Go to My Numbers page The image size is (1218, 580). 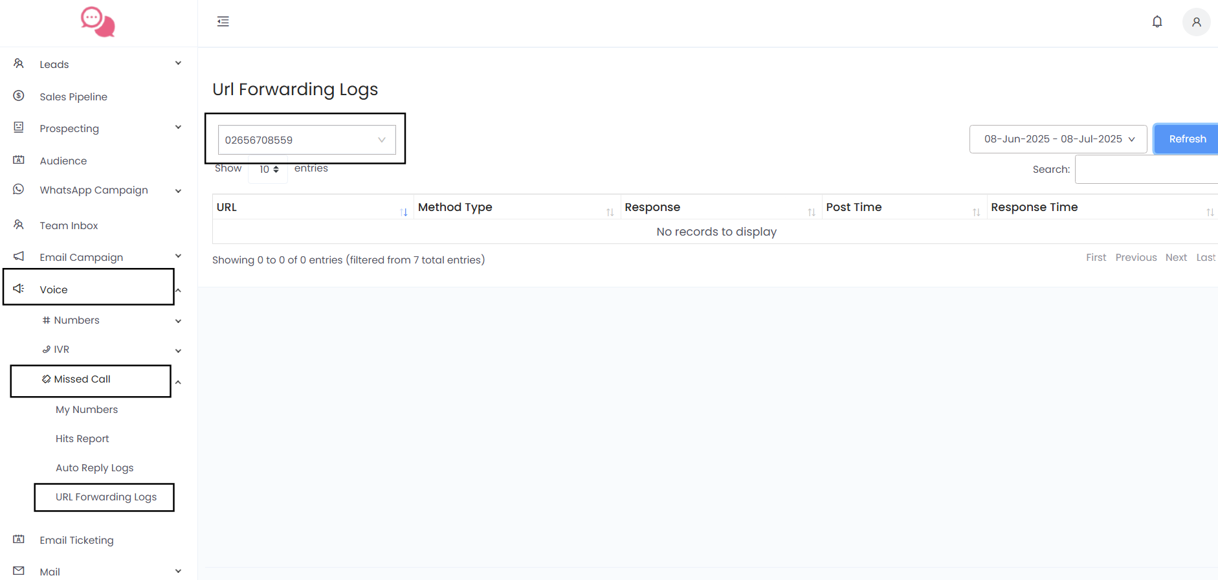87,410
